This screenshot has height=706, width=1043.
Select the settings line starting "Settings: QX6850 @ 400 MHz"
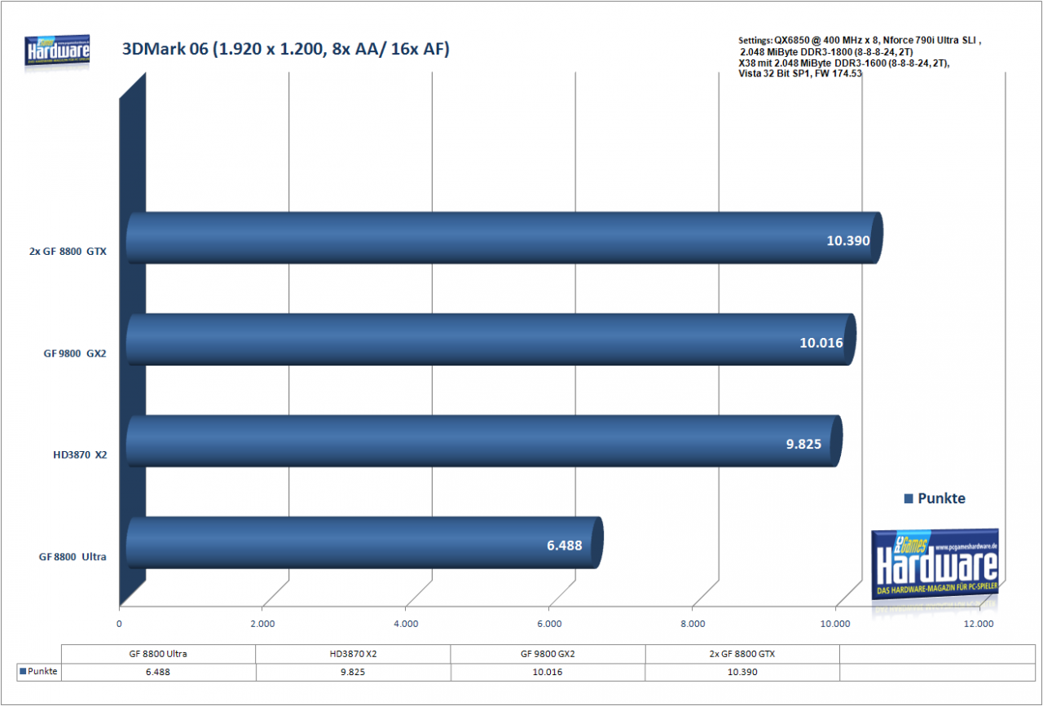pos(861,39)
